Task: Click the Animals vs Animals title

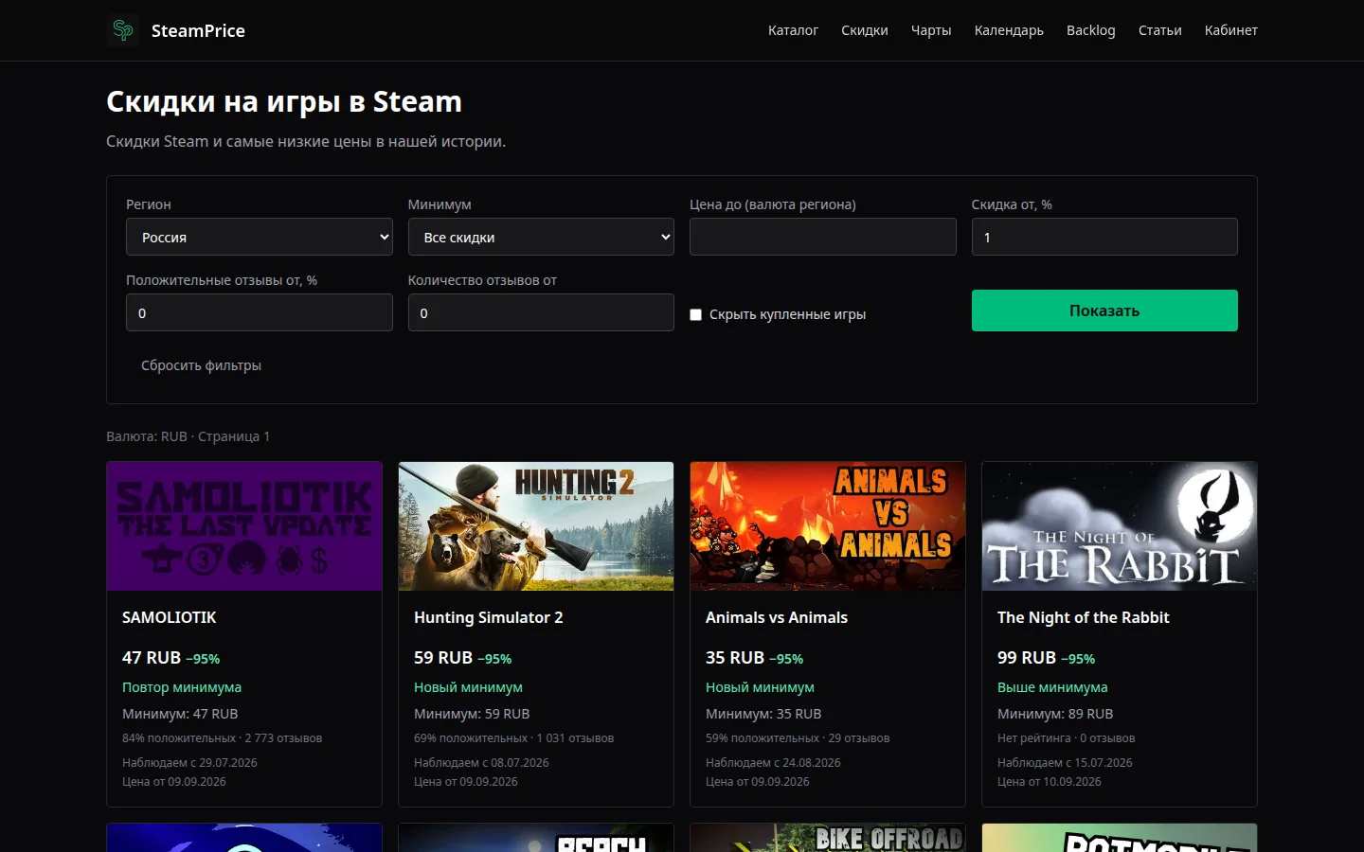Action: [777, 617]
